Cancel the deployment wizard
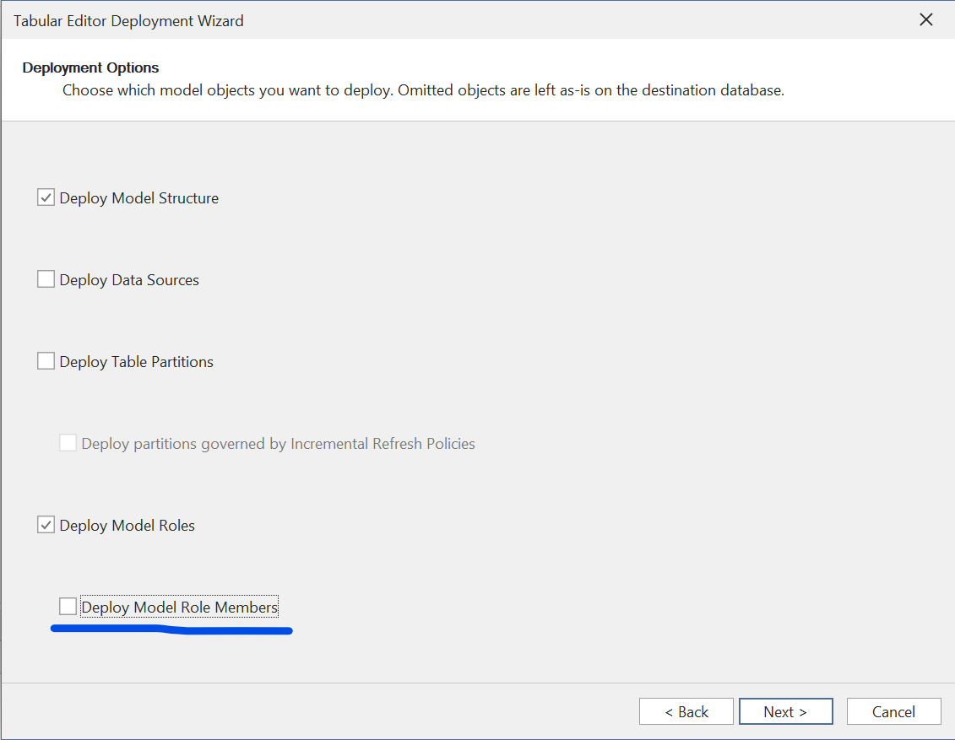The width and height of the screenshot is (955, 740). 893,711
